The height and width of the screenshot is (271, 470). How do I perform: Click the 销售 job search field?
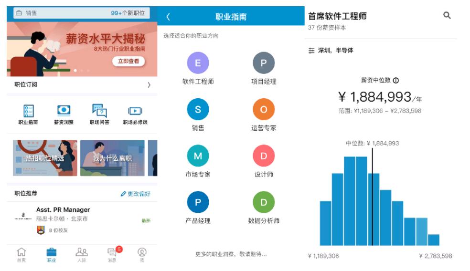[x=82, y=13]
